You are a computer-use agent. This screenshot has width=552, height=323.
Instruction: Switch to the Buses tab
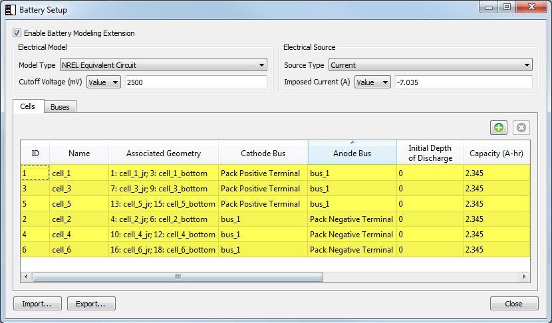click(60, 107)
